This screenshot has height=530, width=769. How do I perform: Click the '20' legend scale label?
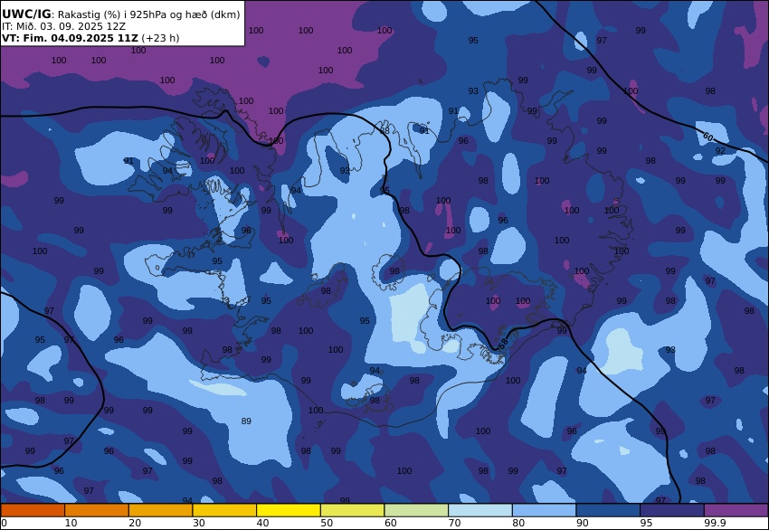click(x=135, y=523)
